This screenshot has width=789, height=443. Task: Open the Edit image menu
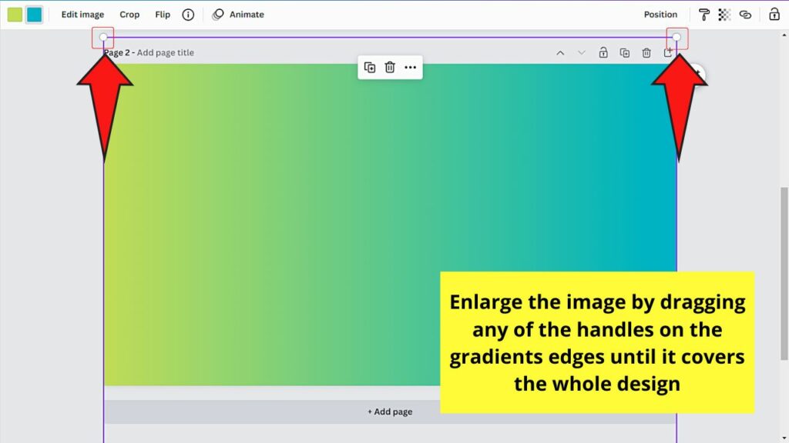[82, 14]
